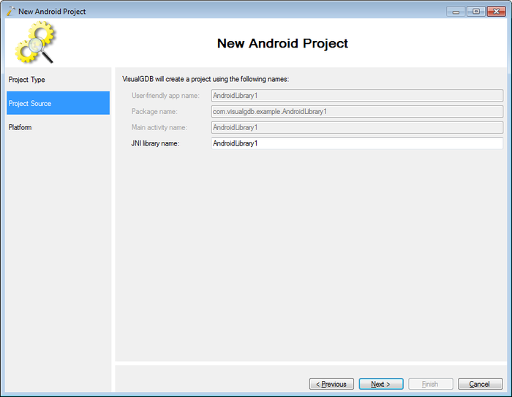Viewport: 512px width, 397px height.
Task: Click the "Main activity name:" label
Action: 159,127
